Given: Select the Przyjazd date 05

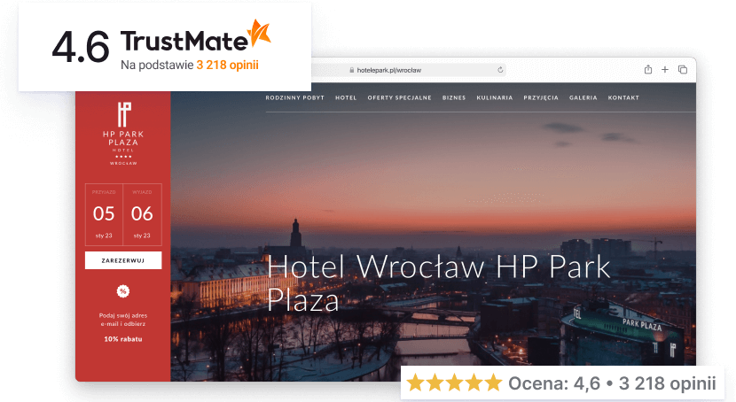Looking at the screenshot, I should (104, 214).
